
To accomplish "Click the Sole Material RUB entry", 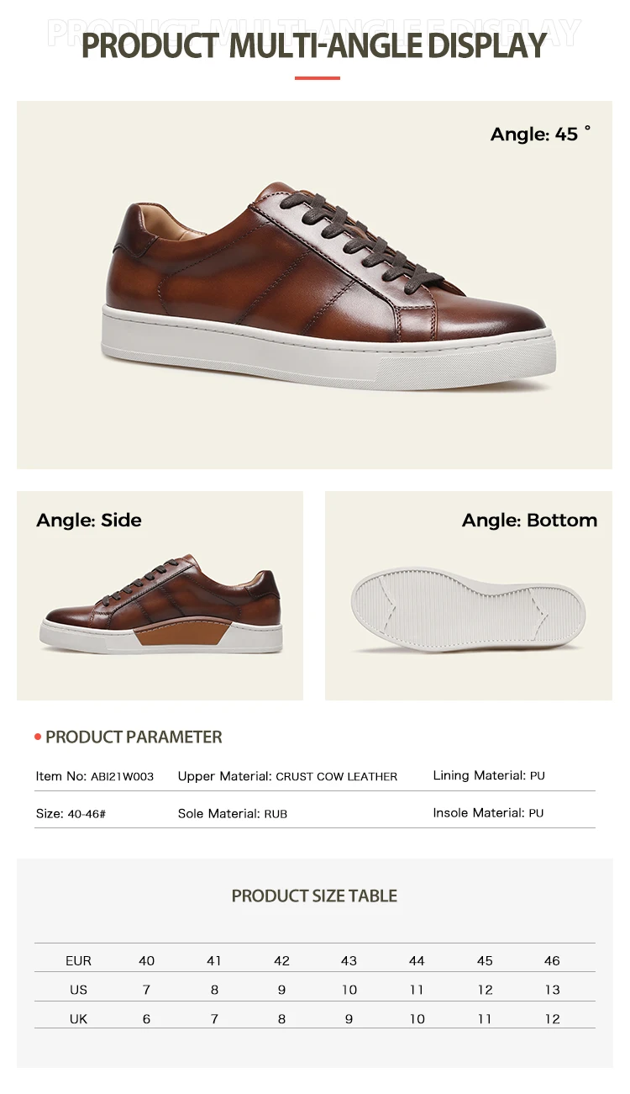I will (233, 814).
